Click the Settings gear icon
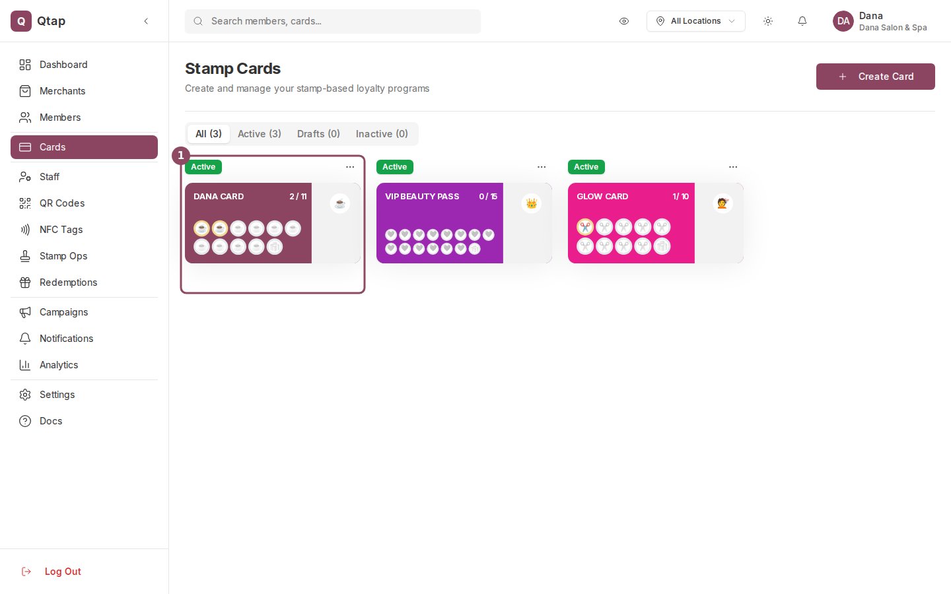The width and height of the screenshot is (951, 594). (25, 395)
